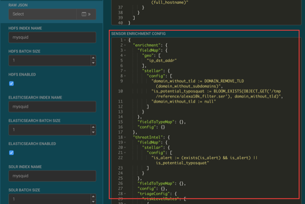
Task: Edit the Solr Index Name field
Action: pos(52,176)
